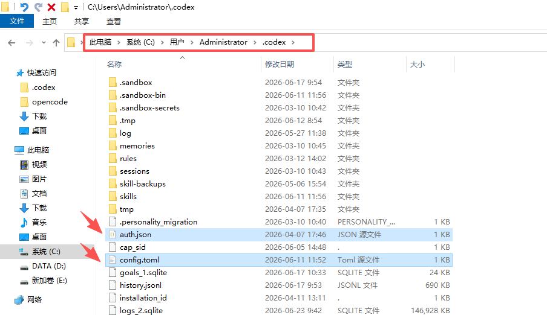The width and height of the screenshot is (547, 315).
Task: Select 快速访问 in the navigation pane
Action: click(x=42, y=73)
